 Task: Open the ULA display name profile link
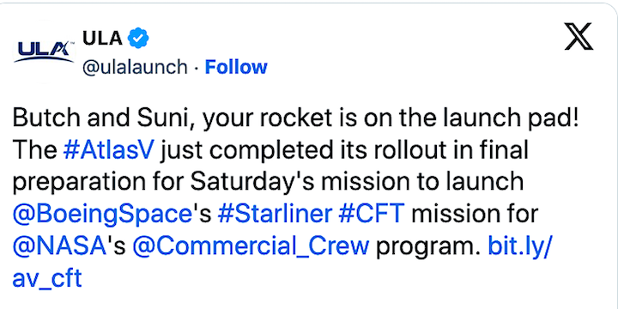pyautogui.click(x=102, y=38)
